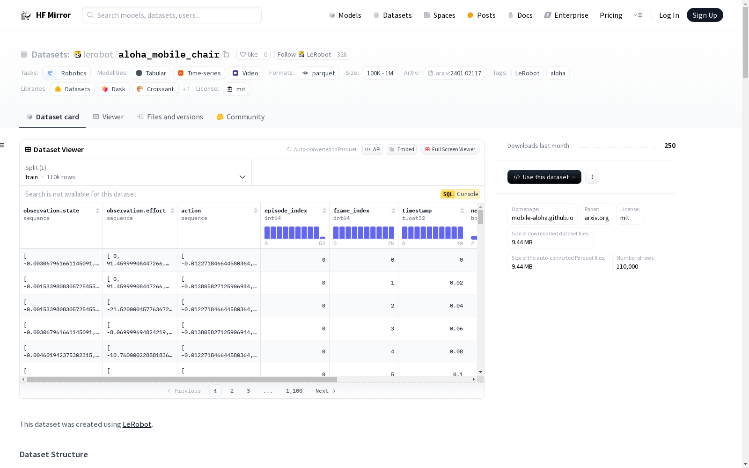Open the Full Screen Viewer
The height and width of the screenshot is (468, 749).
click(450, 149)
